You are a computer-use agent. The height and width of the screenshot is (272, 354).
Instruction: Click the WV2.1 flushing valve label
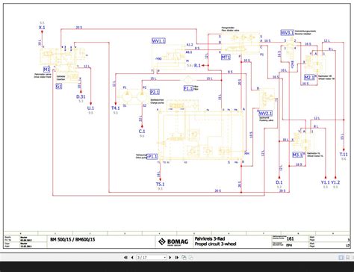pyautogui.click(x=266, y=114)
